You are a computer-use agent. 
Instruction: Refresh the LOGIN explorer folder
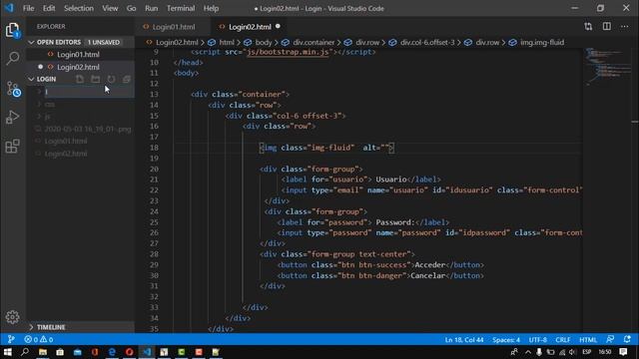tap(111, 79)
